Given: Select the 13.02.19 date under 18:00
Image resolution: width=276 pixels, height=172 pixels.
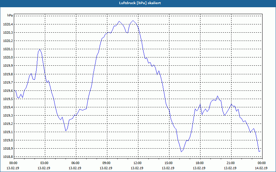Looking at the screenshot, I should point(199,168).
